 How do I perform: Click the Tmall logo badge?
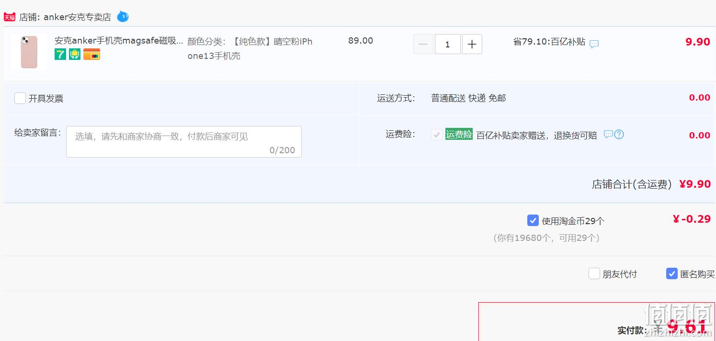[10, 17]
